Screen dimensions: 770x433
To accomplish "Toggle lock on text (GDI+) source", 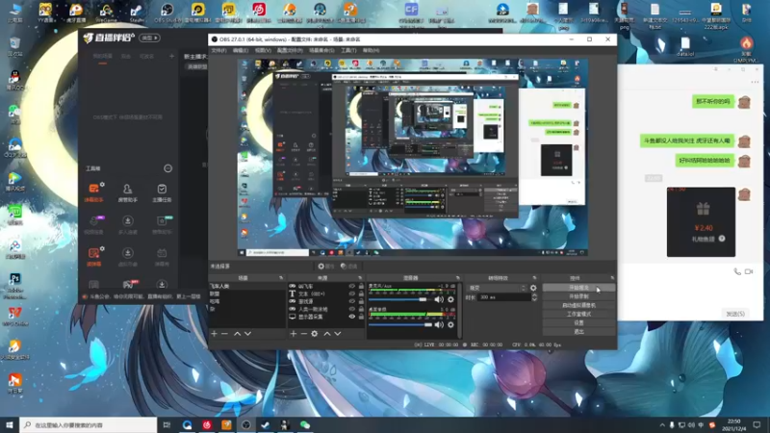I will coord(361,293).
